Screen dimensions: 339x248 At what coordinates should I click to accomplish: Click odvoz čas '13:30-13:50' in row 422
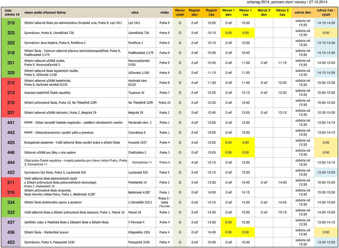(x=326, y=172)
